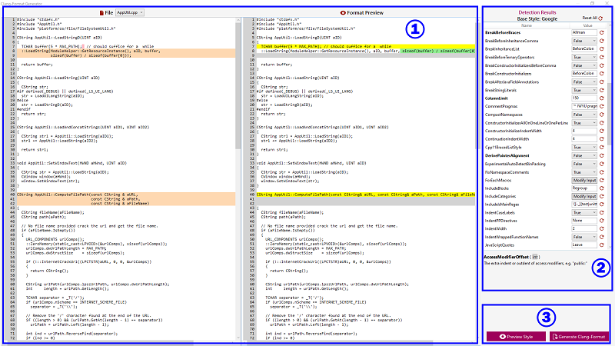
Task: Edit the ContinuationIndentWidth value field
Action: pyautogui.click(x=584, y=139)
